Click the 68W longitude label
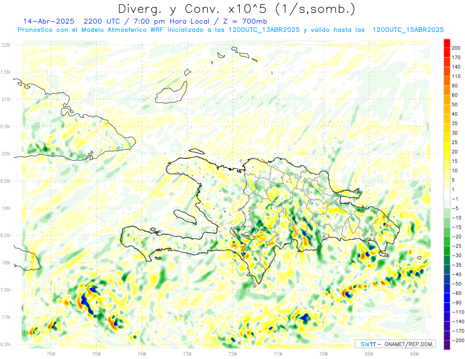Viewport: 465px width, 359px height. pyautogui.click(x=414, y=354)
